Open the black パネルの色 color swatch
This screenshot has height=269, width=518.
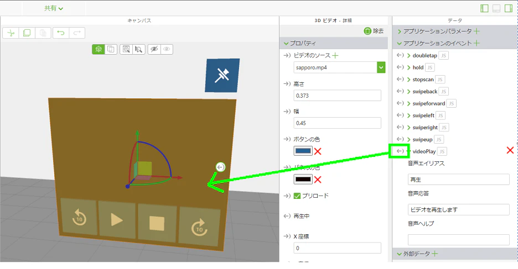click(303, 180)
